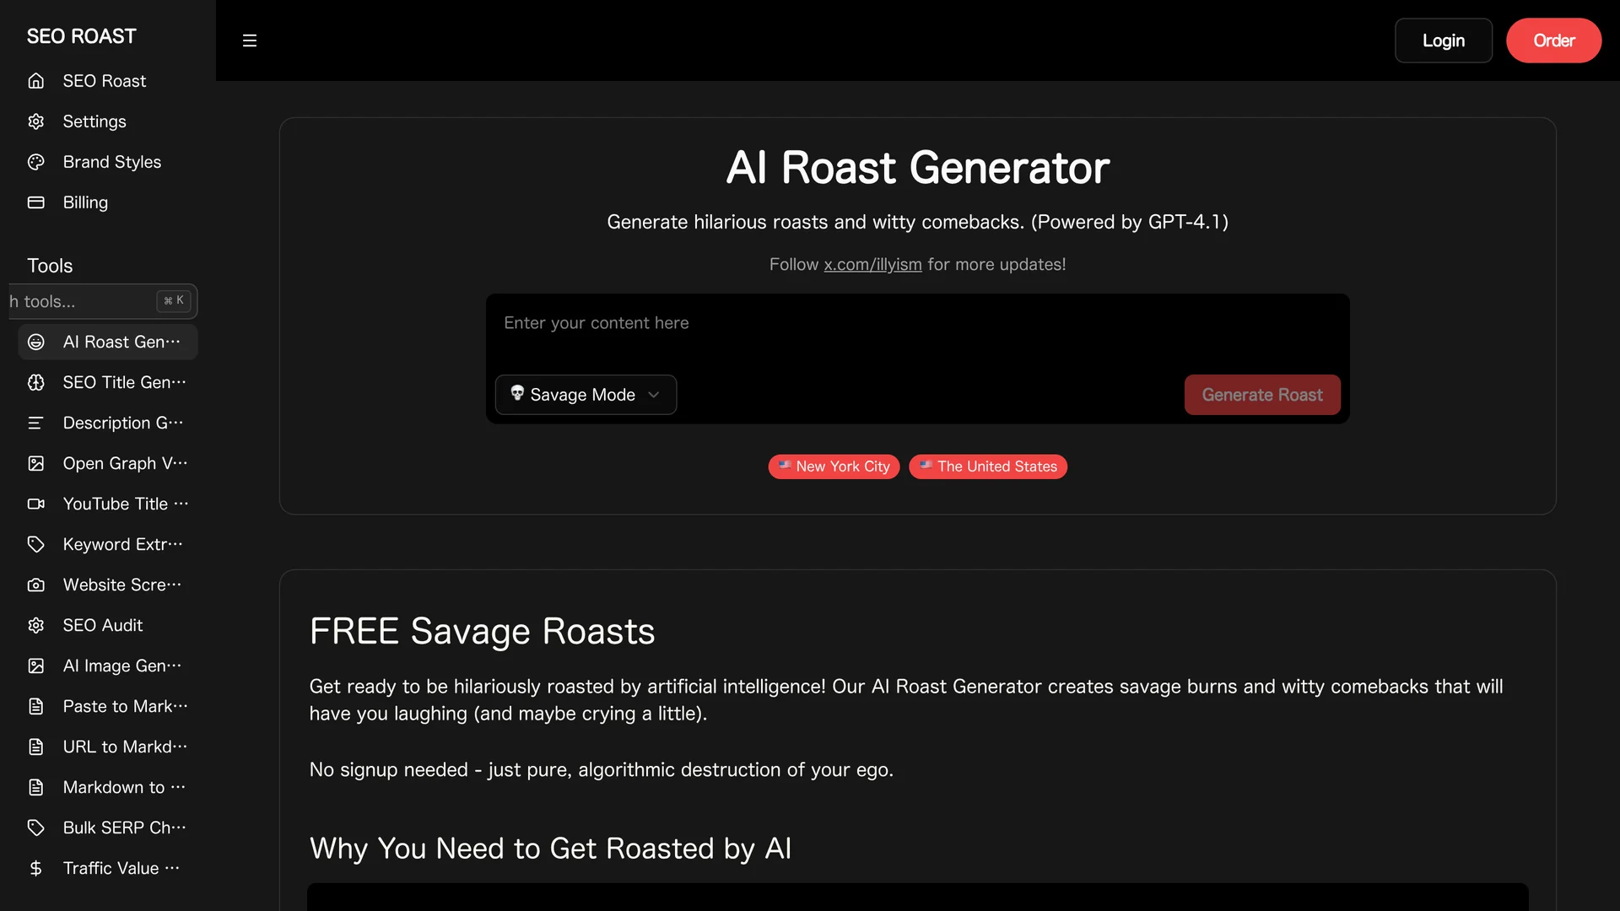Click the Settings gear icon in the sidebar
1620x911 pixels.
(35, 121)
